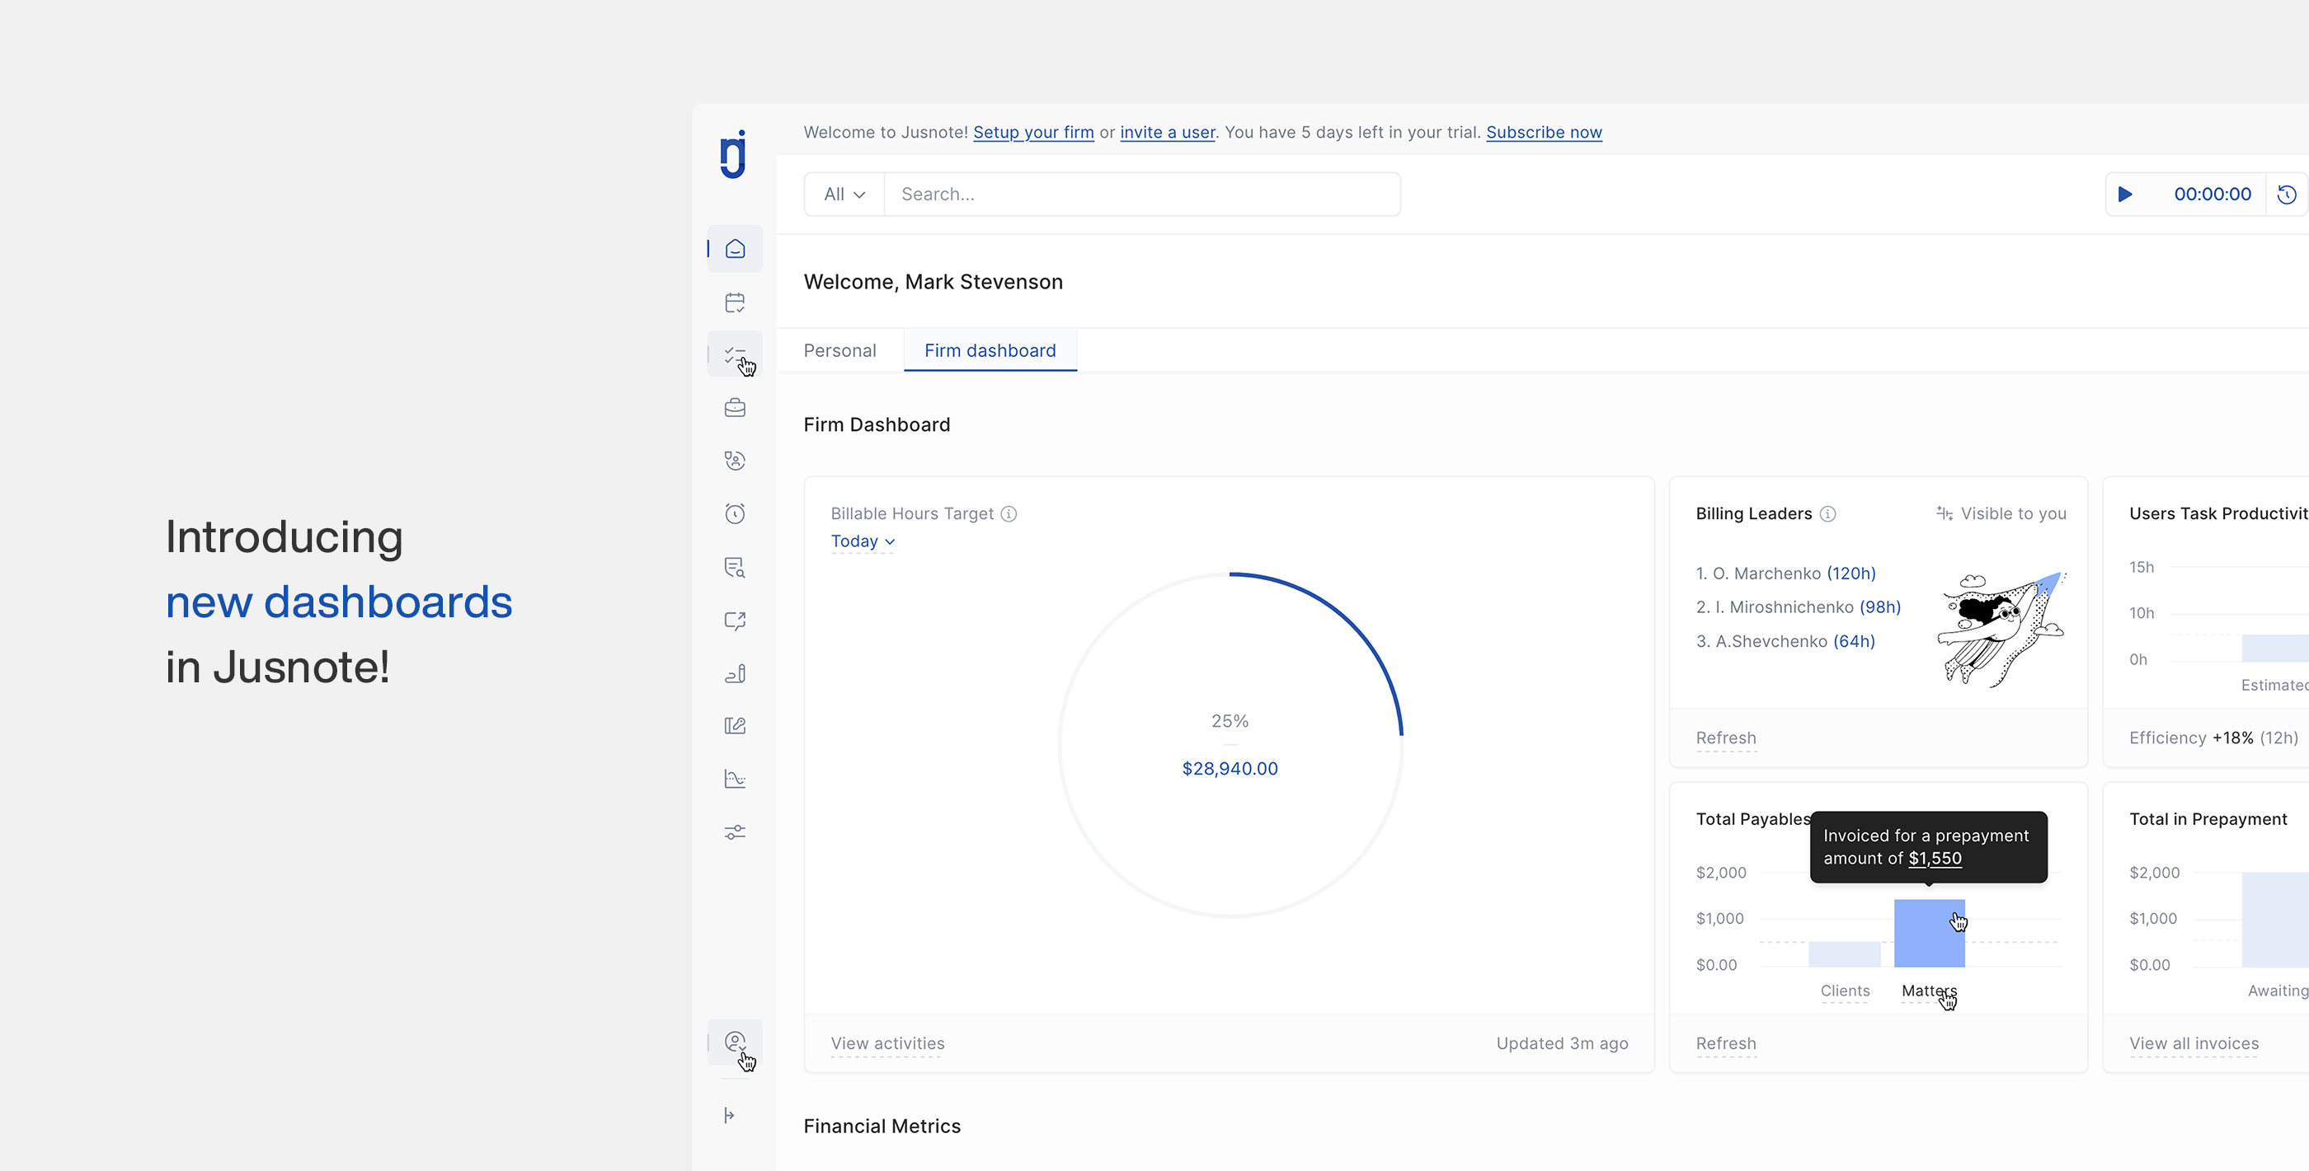
Task: Open the user profile menu icon
Action: 735,1042
